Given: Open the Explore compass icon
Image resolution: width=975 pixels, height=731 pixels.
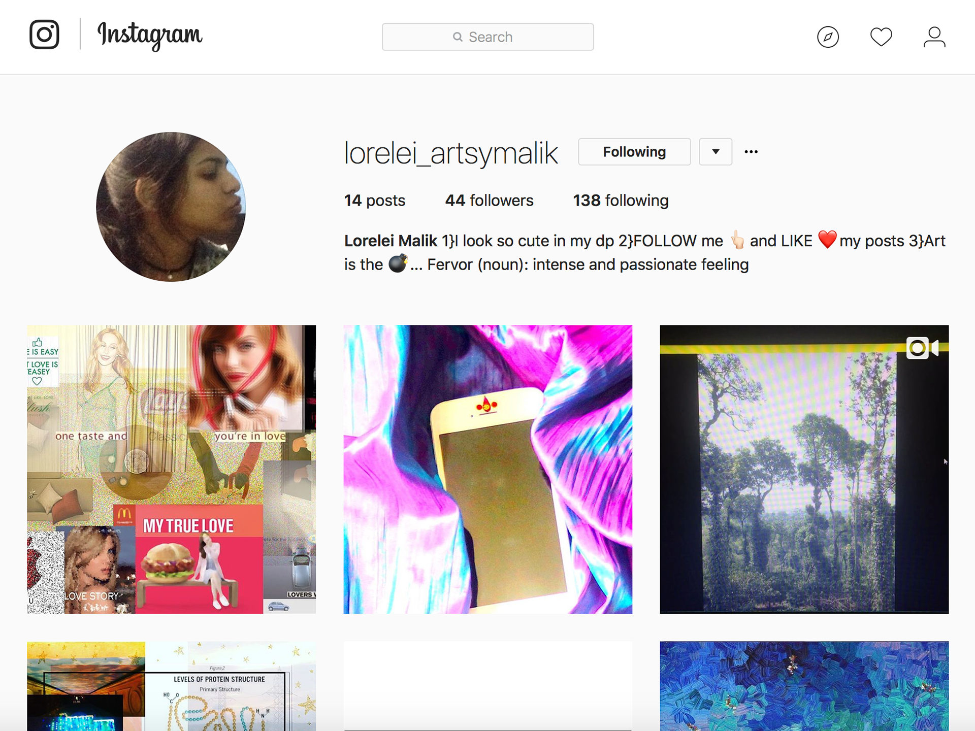Looking at the screenshot, I should click(828, 37).
